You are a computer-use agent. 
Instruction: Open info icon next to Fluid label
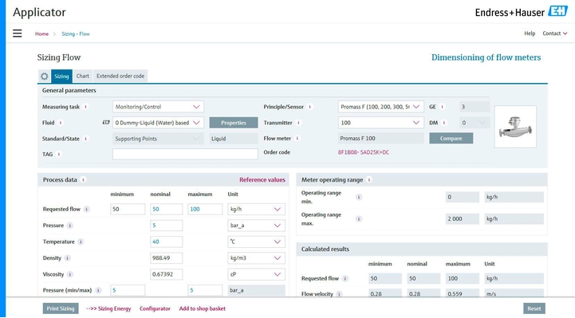coord(61,123)
